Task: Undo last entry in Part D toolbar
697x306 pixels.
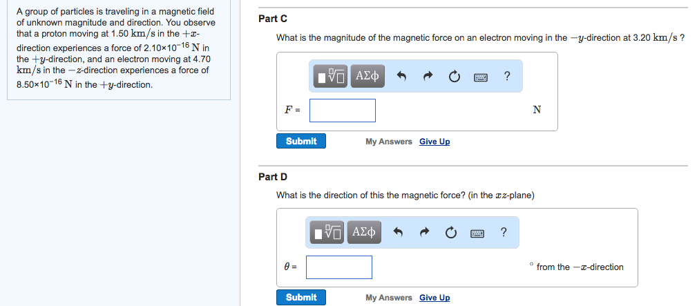Action: click(399, 232)
